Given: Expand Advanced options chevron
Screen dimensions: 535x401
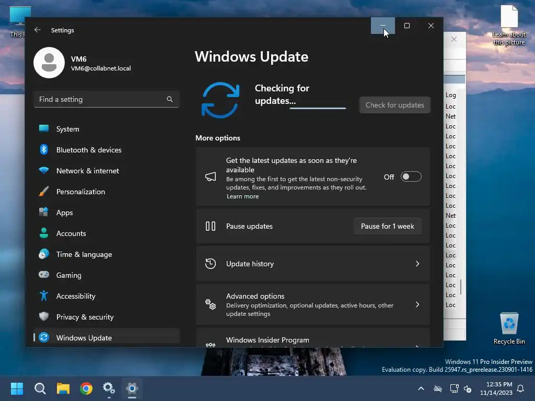Looking at the screenshot, I should click(417, 304).
